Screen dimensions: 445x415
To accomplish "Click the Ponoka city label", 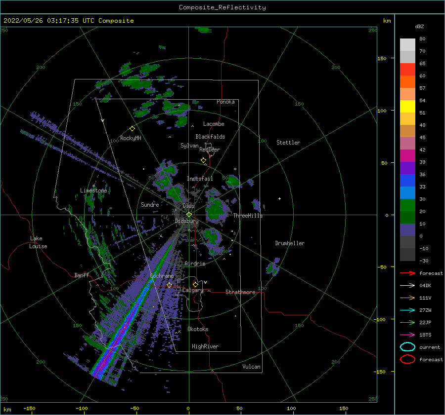I will 225,102.
